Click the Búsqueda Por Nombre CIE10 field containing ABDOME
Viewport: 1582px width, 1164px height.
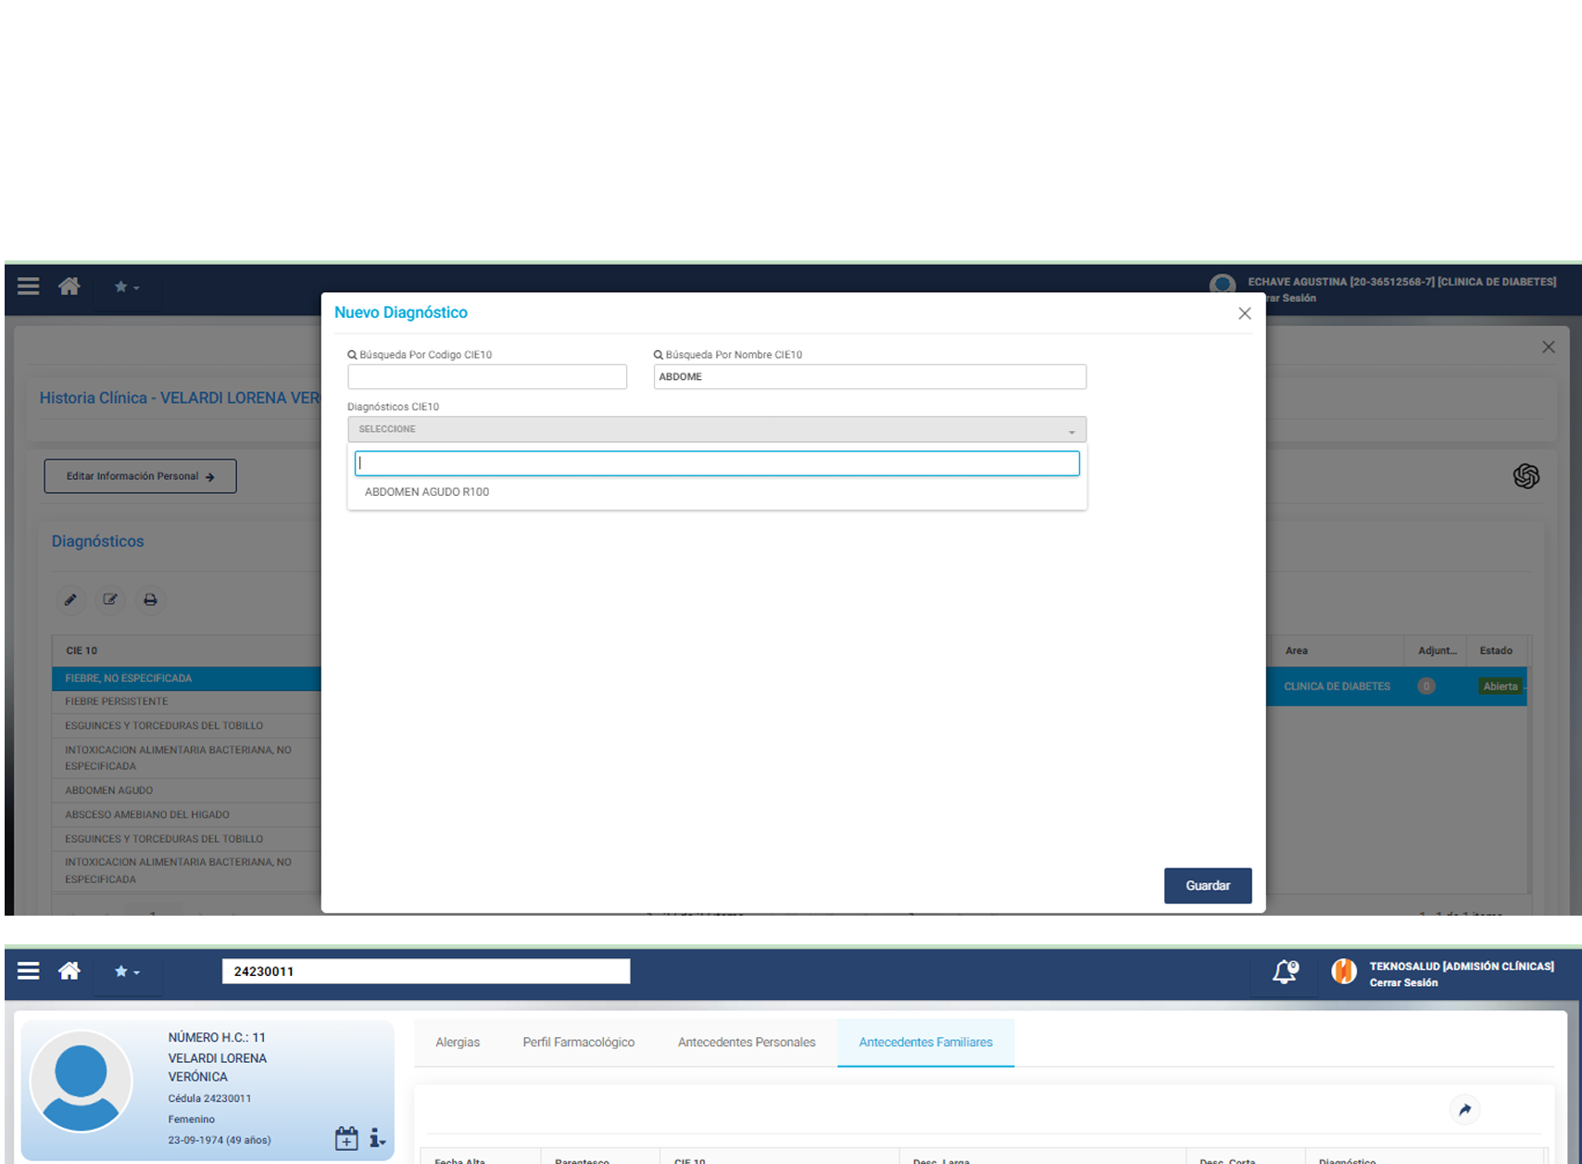click(869, 377)
